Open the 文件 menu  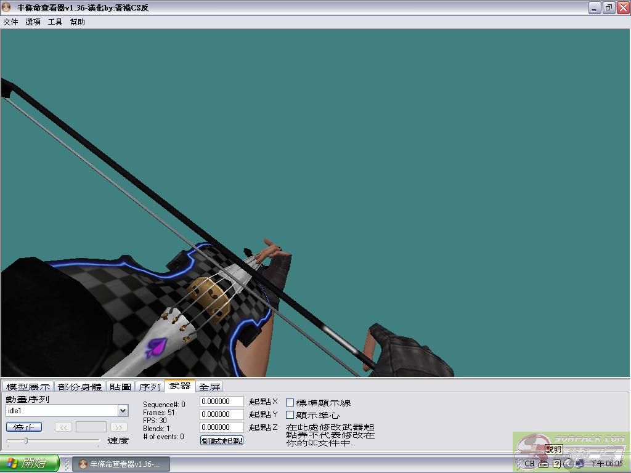pos(10,22)
